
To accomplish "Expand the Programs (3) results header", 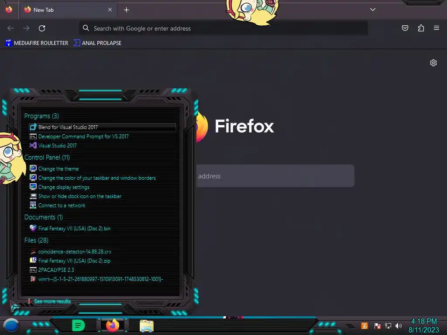I will point(41,116).
